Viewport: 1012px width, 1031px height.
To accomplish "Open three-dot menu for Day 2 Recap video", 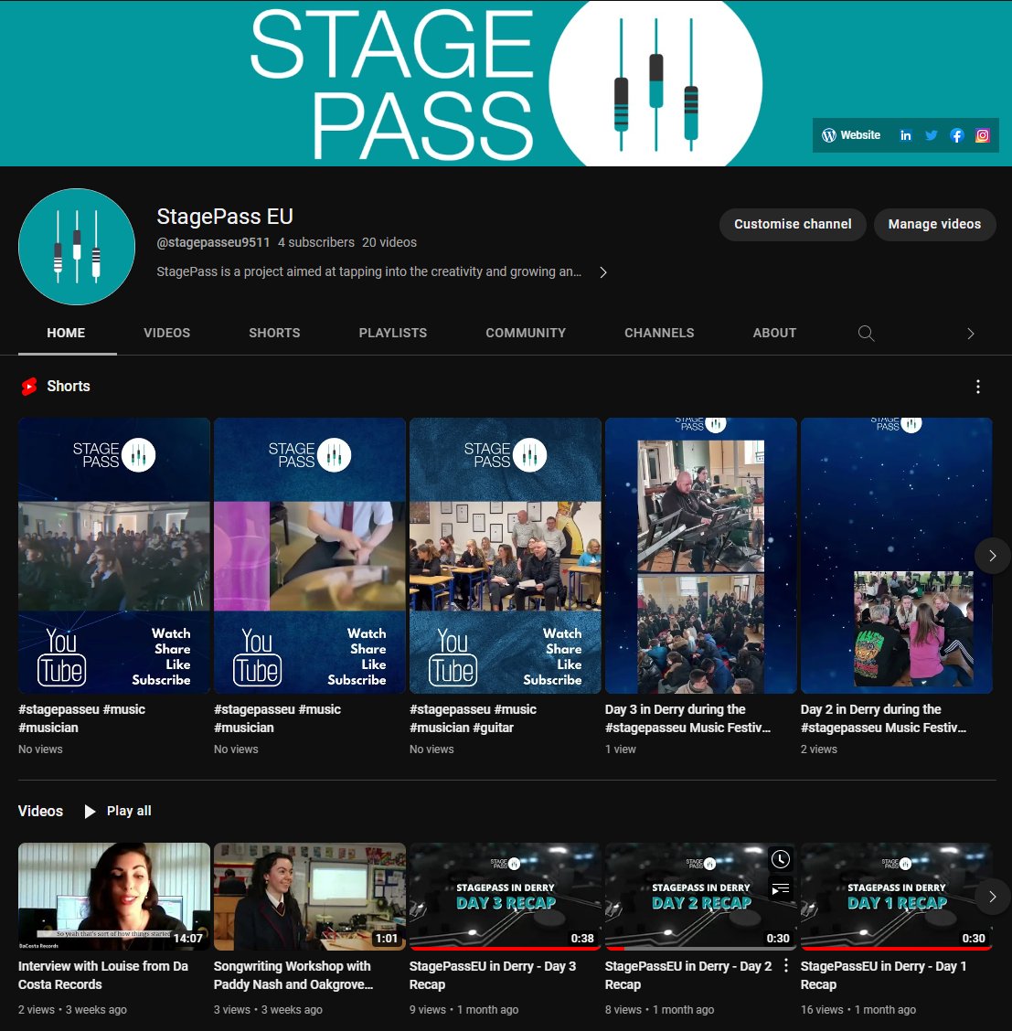I will [786, 966].
